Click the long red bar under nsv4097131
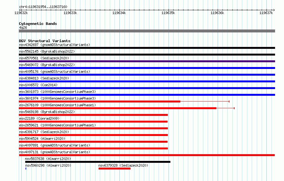Viewport: 284px width, 181px height. click(147, 155)
